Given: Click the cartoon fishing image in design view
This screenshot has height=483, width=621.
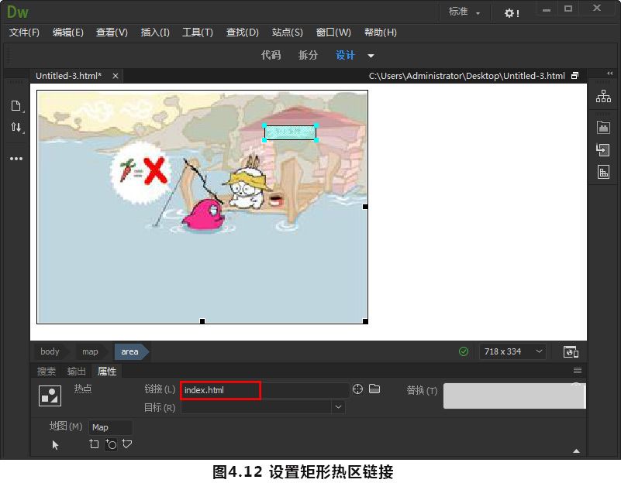Looking at the screenshot, I should [202, 207].
